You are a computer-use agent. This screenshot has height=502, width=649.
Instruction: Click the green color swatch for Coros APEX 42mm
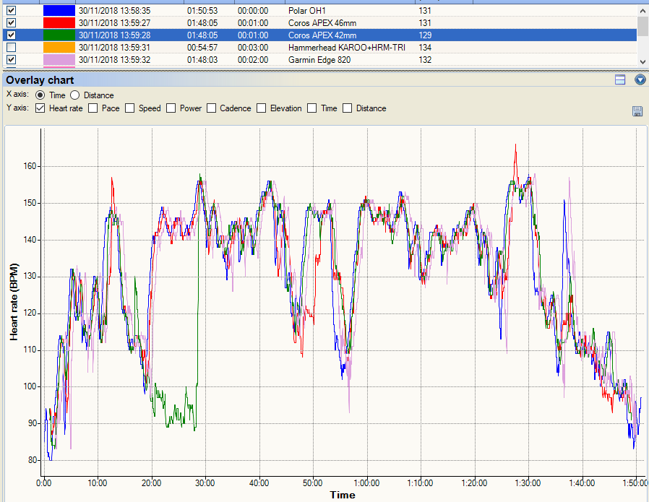59,35
